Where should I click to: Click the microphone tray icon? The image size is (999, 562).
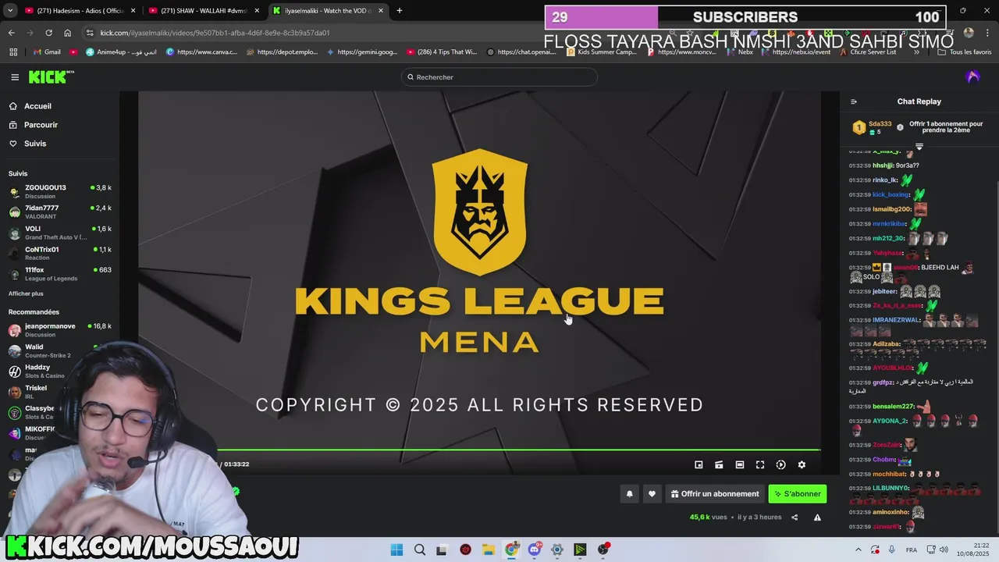(892, 550)
